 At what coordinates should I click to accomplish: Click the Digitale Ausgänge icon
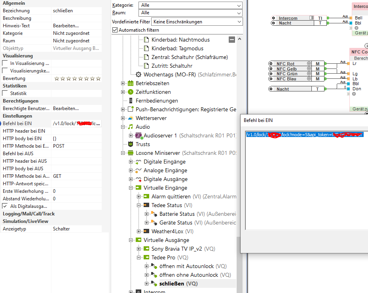[138, 179]
